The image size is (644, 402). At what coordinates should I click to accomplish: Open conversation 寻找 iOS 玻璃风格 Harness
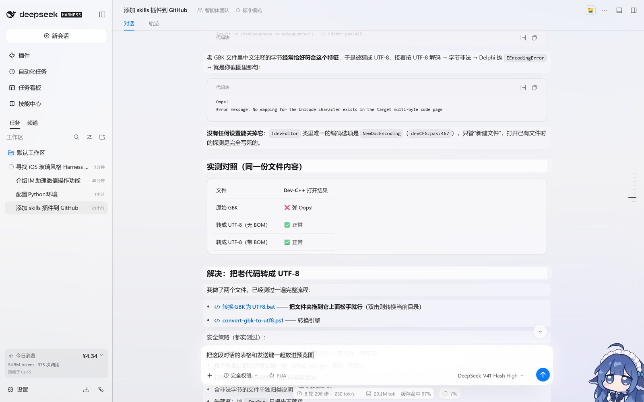56,167
